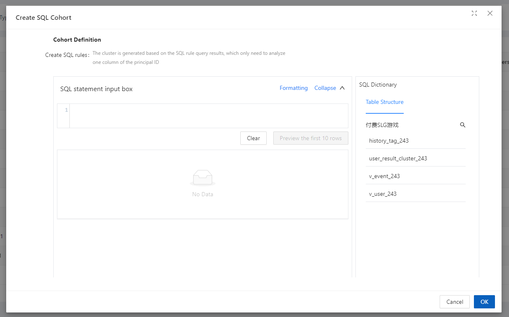Click the 付费SLG游戏 project name

[382, 125]
